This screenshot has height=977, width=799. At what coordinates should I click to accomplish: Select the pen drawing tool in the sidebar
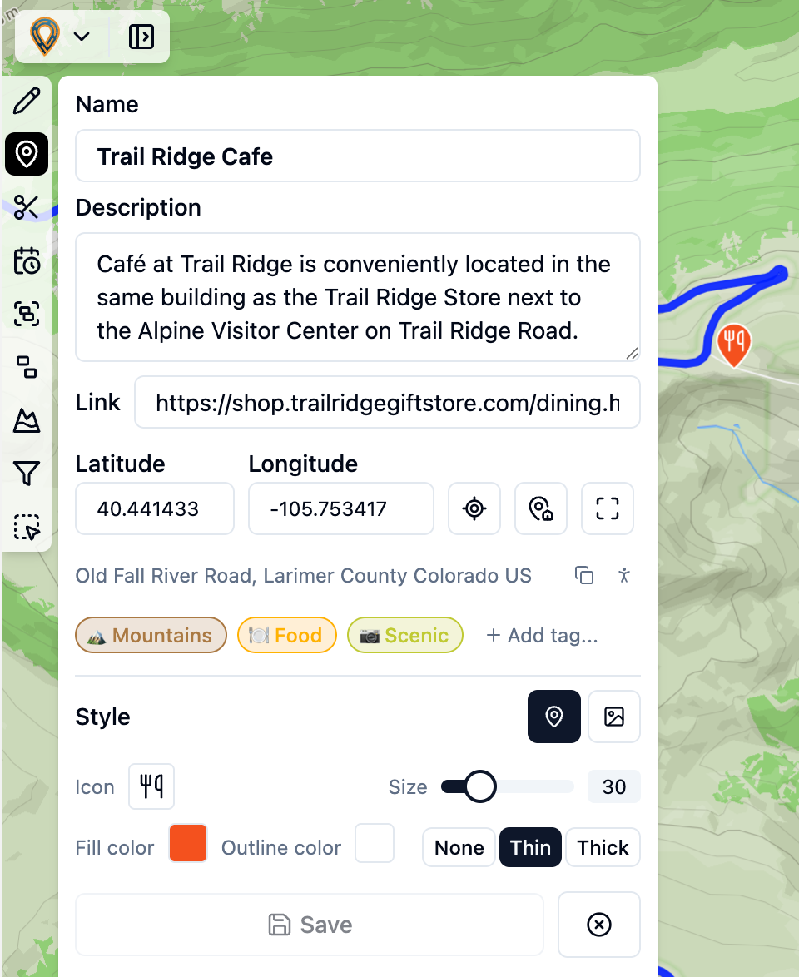[x=26, y=100]
